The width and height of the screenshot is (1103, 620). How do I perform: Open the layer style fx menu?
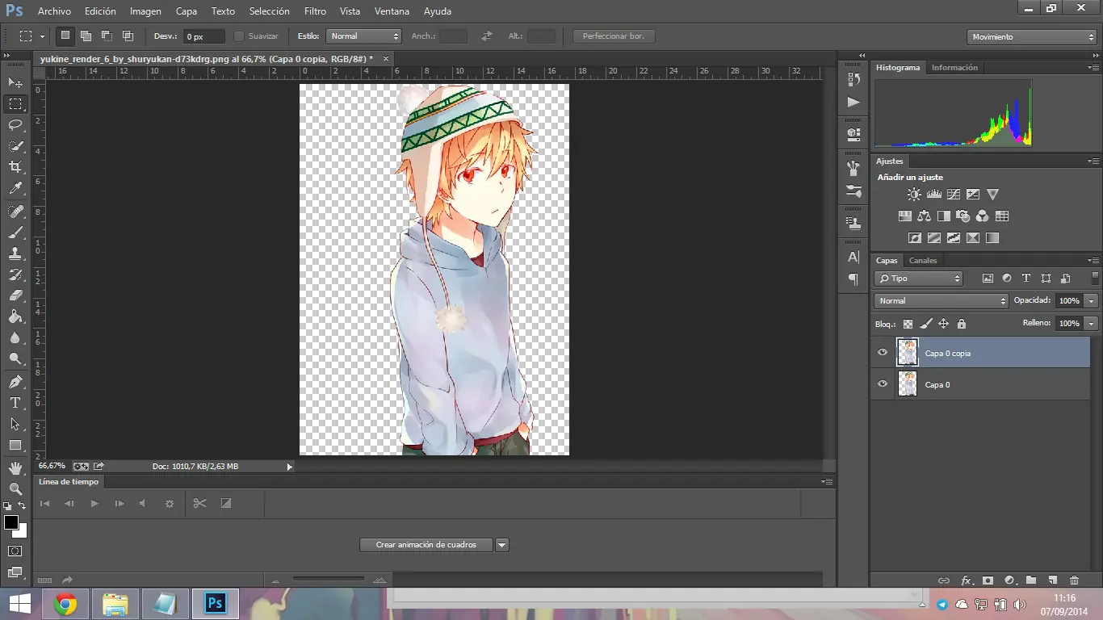pyautogui.click(x=967, y=580)
